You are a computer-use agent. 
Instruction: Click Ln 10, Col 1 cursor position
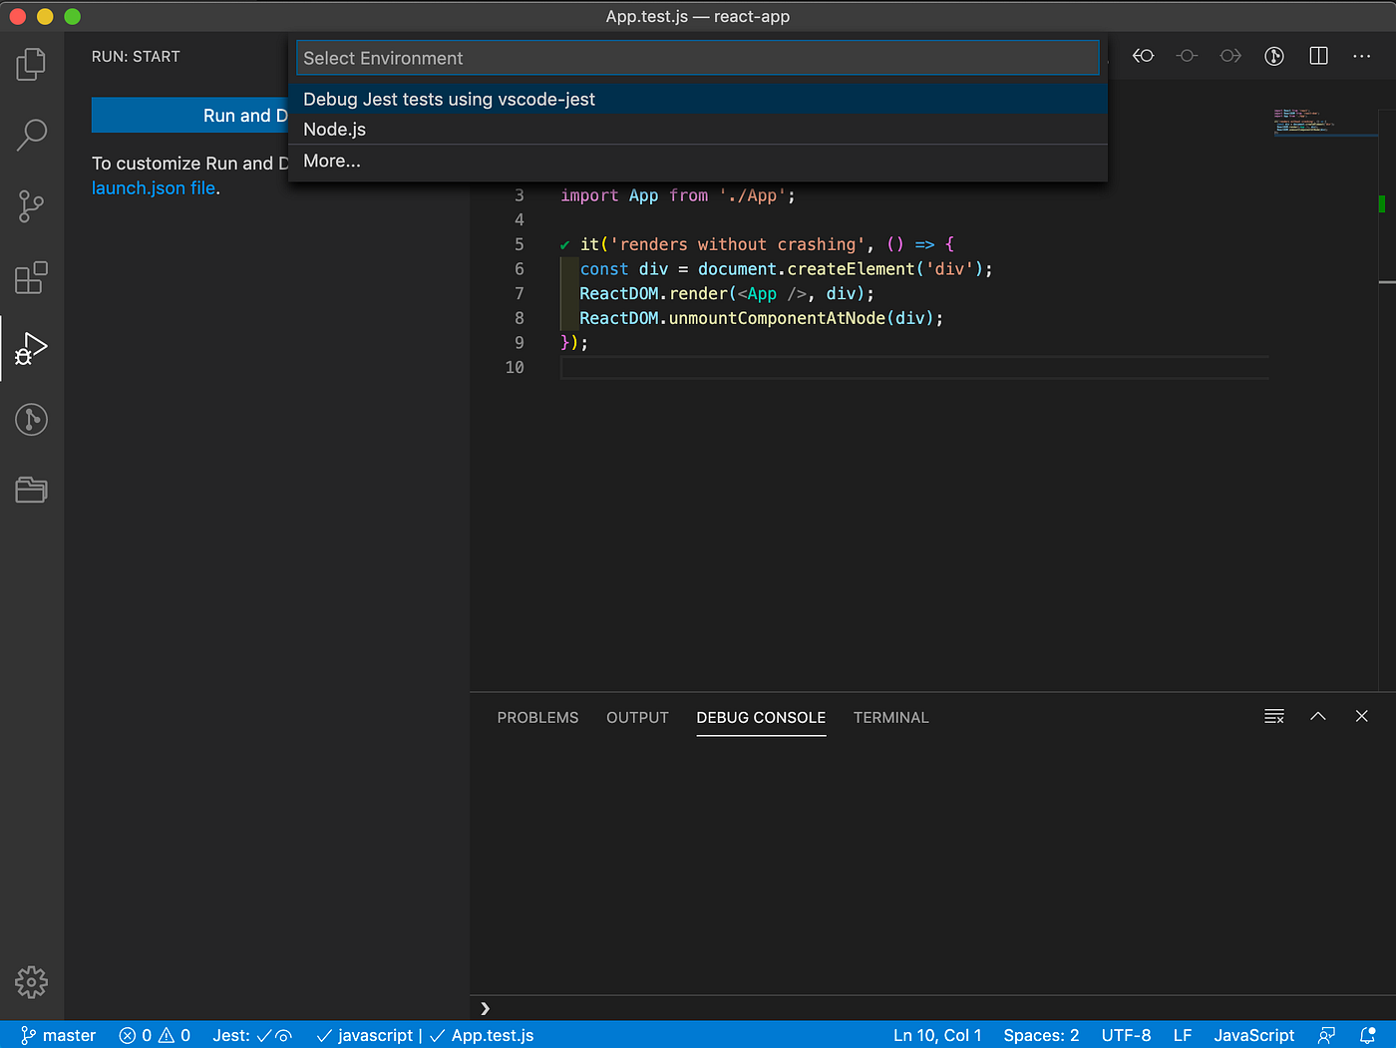tap(937, 1035)
